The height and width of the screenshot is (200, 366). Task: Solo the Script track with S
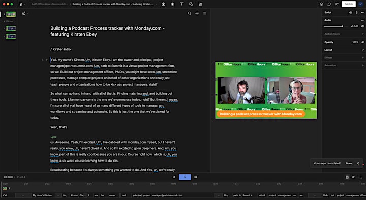coord(357,13)
